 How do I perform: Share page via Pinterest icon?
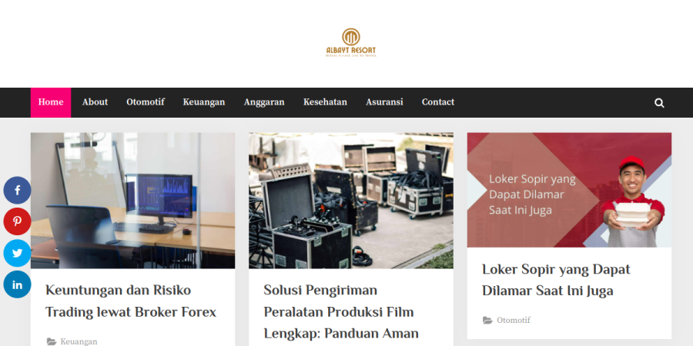pyautogui.click(x=17, y=221)
